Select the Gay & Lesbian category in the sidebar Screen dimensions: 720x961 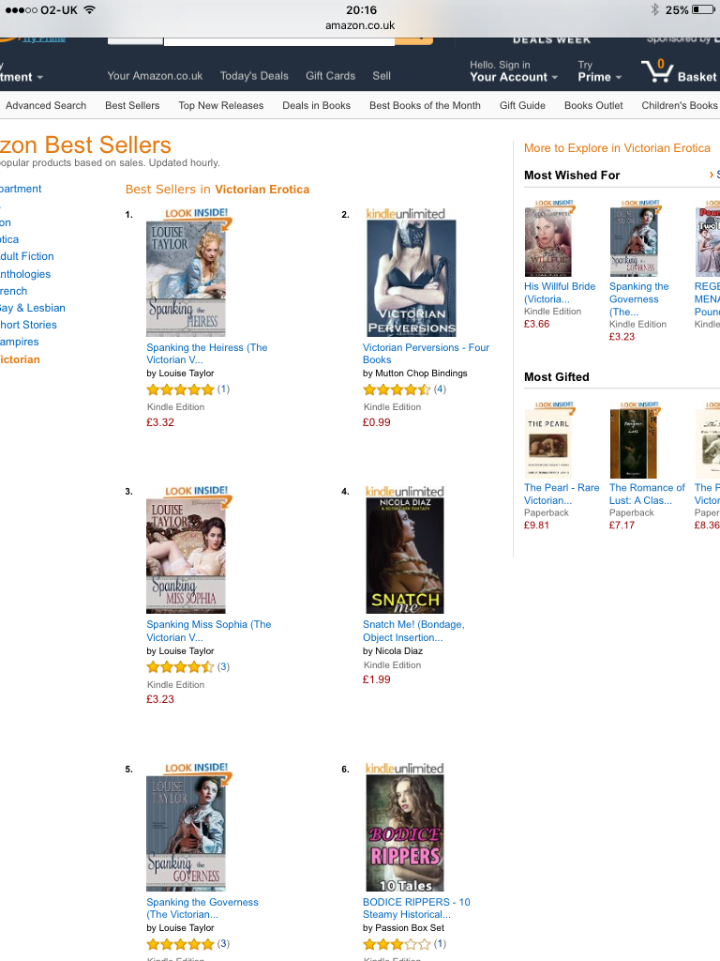click(33, 308)
